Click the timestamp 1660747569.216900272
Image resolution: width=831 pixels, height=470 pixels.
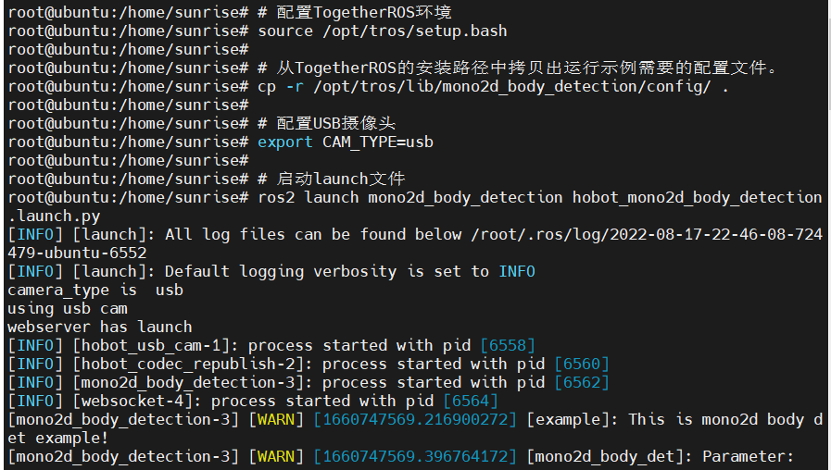point(415,420)
